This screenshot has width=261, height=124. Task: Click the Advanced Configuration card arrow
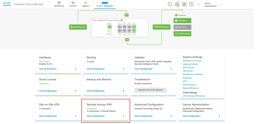[171, 116]
